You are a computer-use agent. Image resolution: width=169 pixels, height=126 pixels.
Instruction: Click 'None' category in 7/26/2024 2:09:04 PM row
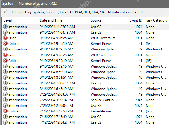(x=150, y=106)
